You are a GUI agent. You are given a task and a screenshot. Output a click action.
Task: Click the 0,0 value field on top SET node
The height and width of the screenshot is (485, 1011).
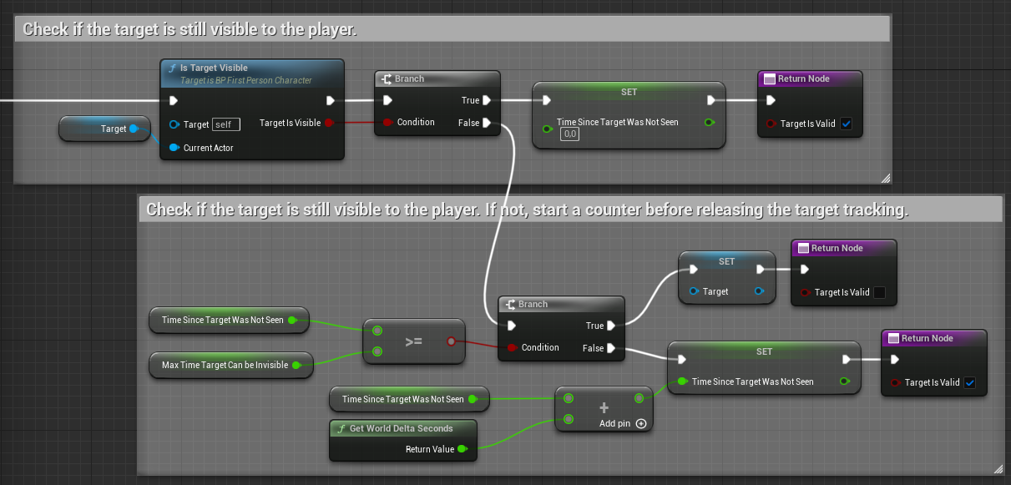tap(570, 134)
